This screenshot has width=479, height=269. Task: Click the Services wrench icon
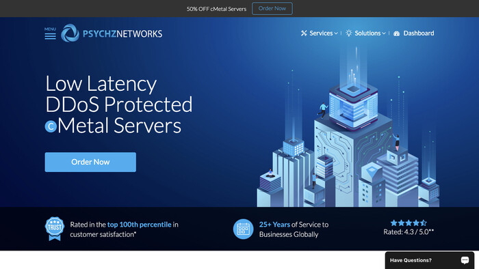[304, 33]
